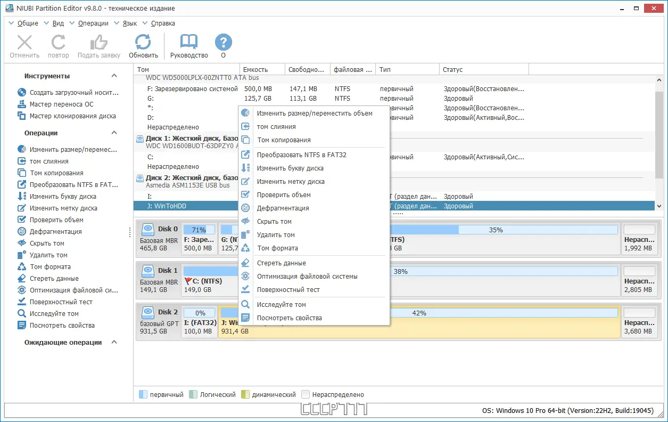The image size is (668, 422).
Task: Collapse the Операции sidebar section
Action: 114,133
